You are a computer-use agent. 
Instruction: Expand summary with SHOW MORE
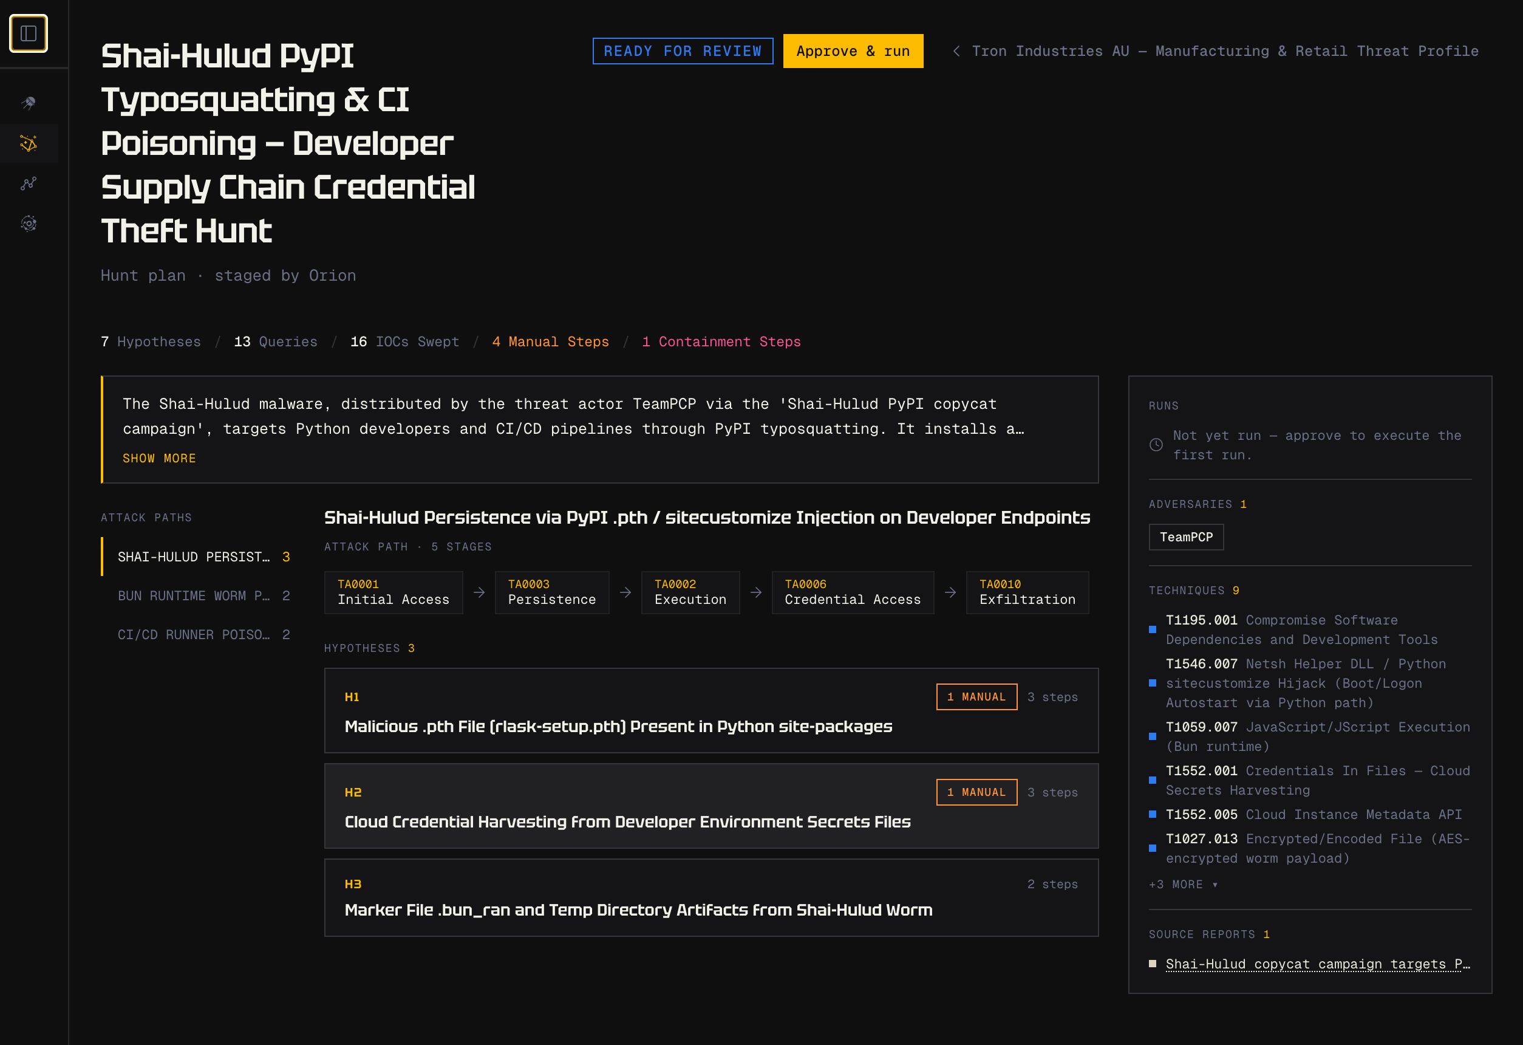[x=159, y=458]
